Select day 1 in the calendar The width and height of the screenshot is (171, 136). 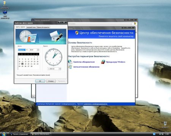(35, 57)
